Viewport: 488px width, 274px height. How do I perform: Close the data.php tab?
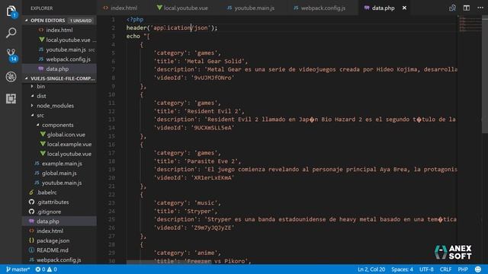[x=404, y=8]
